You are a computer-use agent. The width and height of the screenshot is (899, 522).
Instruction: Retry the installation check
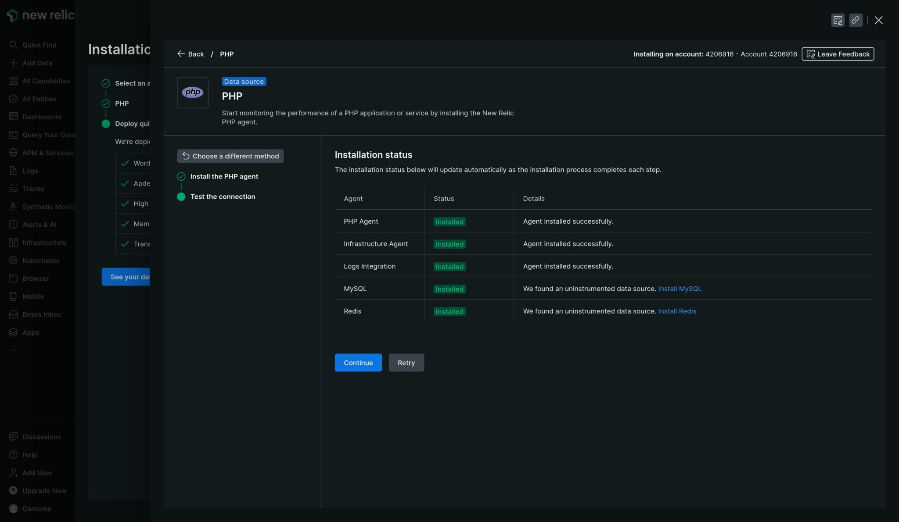click(x=406, y=362)
